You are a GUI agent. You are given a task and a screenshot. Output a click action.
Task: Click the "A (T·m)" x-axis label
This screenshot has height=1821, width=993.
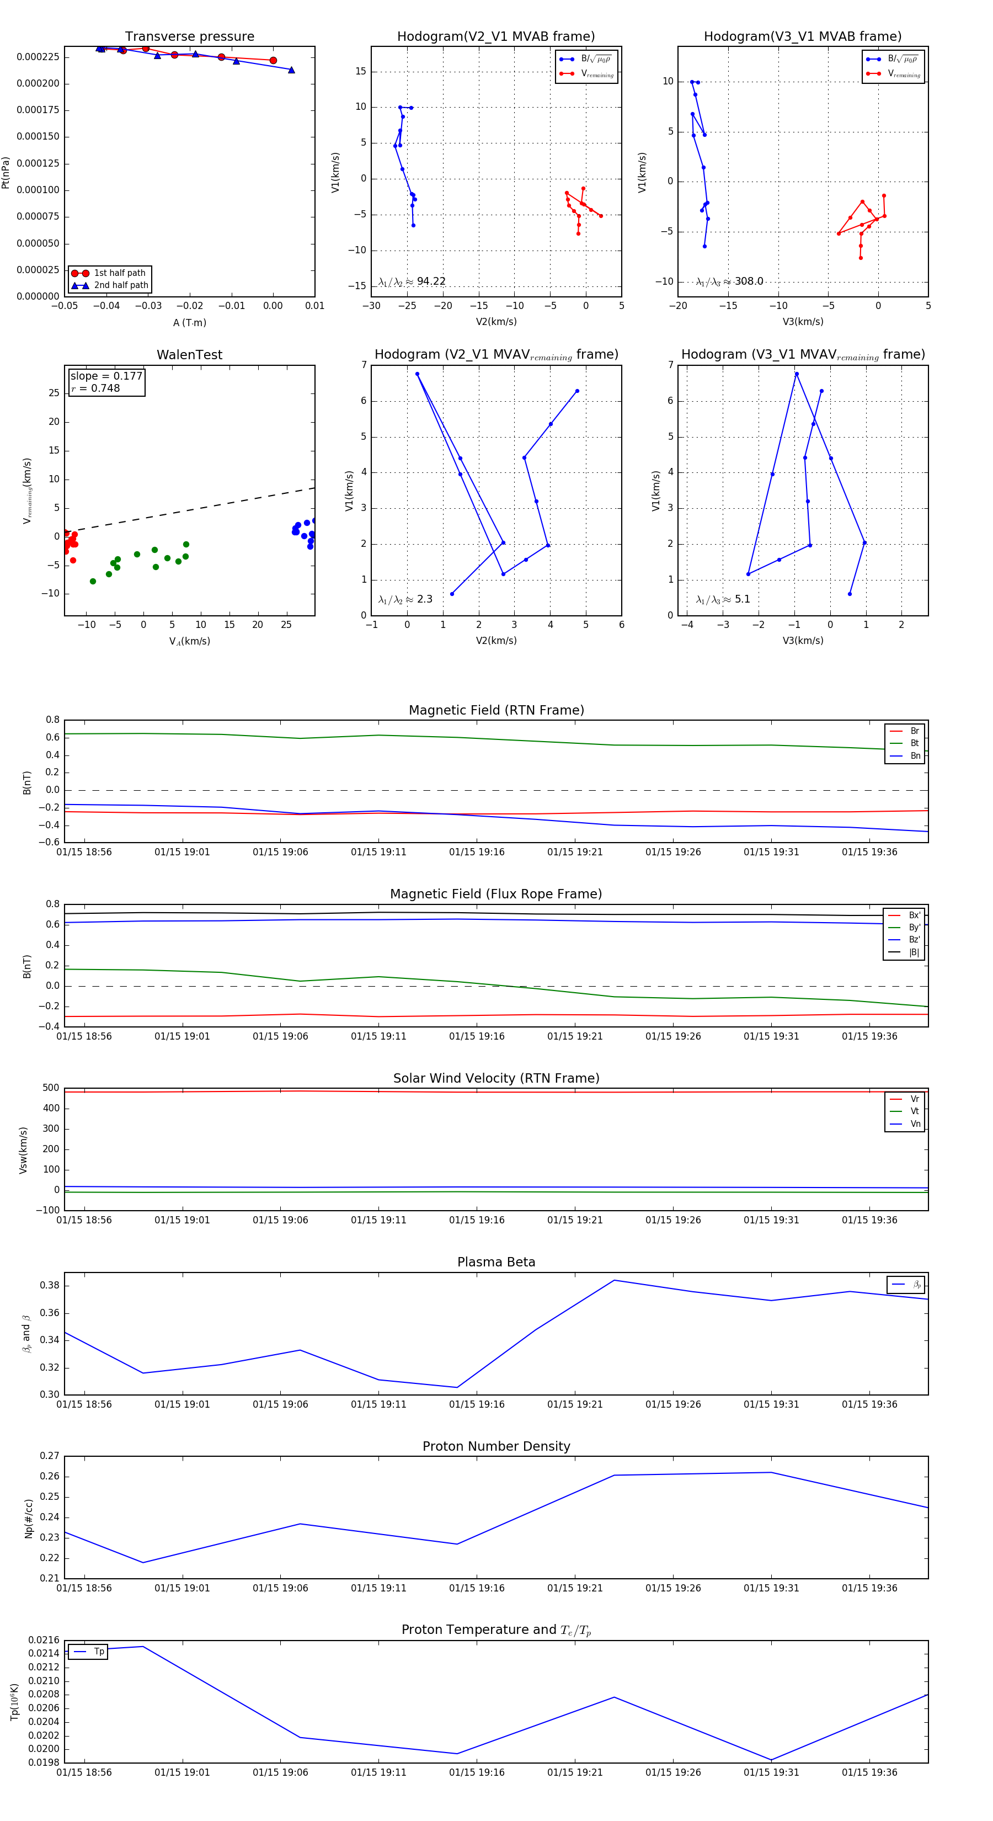189,322
